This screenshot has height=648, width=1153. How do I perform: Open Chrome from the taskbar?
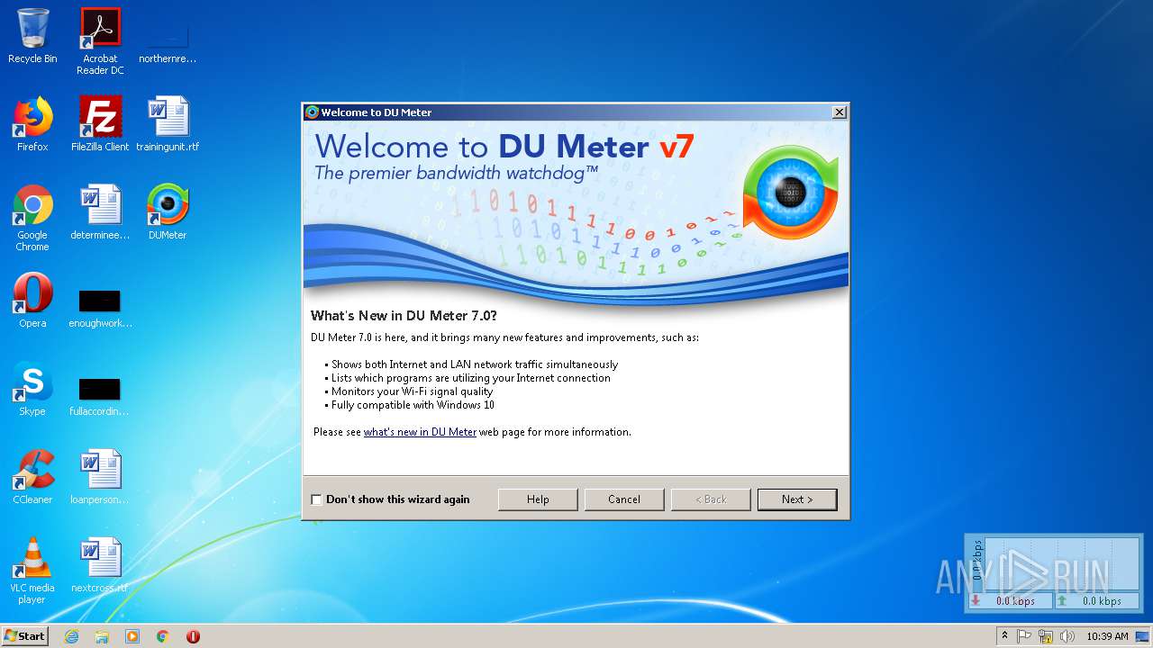[163, 636]
